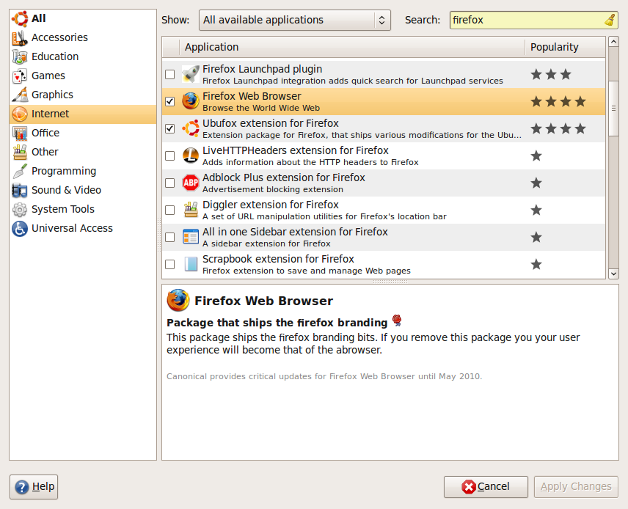Check Adblock Plus extension checkbox

click(169, 183)
